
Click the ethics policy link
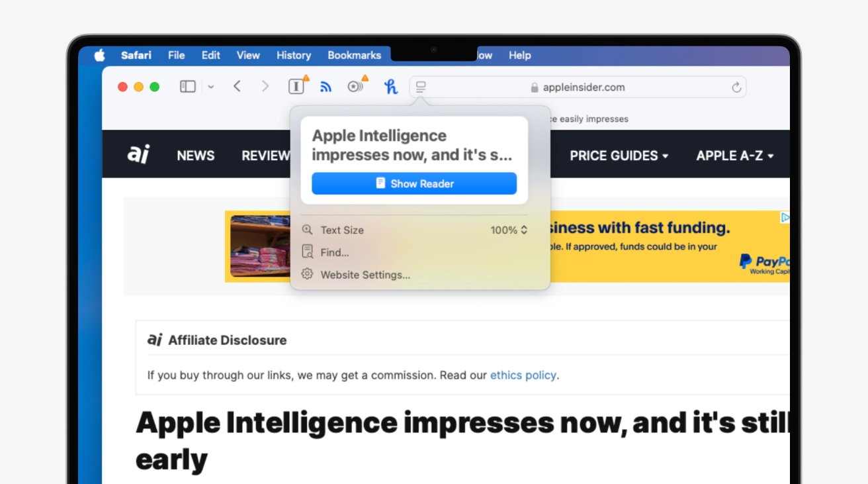[x=523, y=375]
